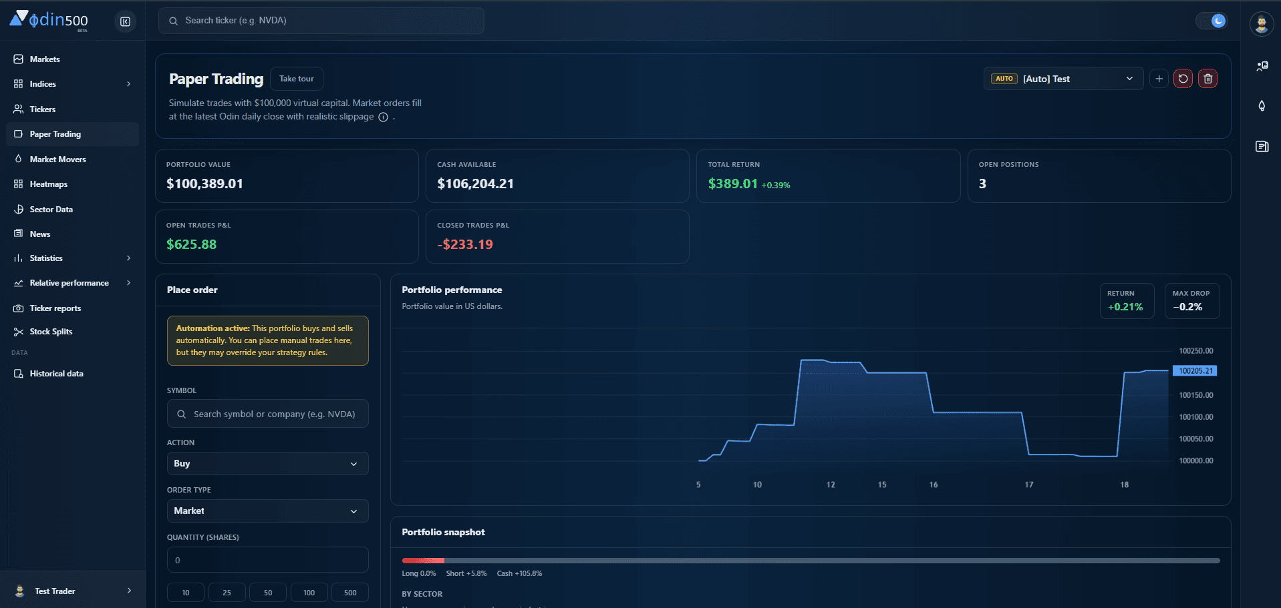Set quantity with the 50 preset button
The height and width of the screenshot is (608, 1281).
(268, 593)
